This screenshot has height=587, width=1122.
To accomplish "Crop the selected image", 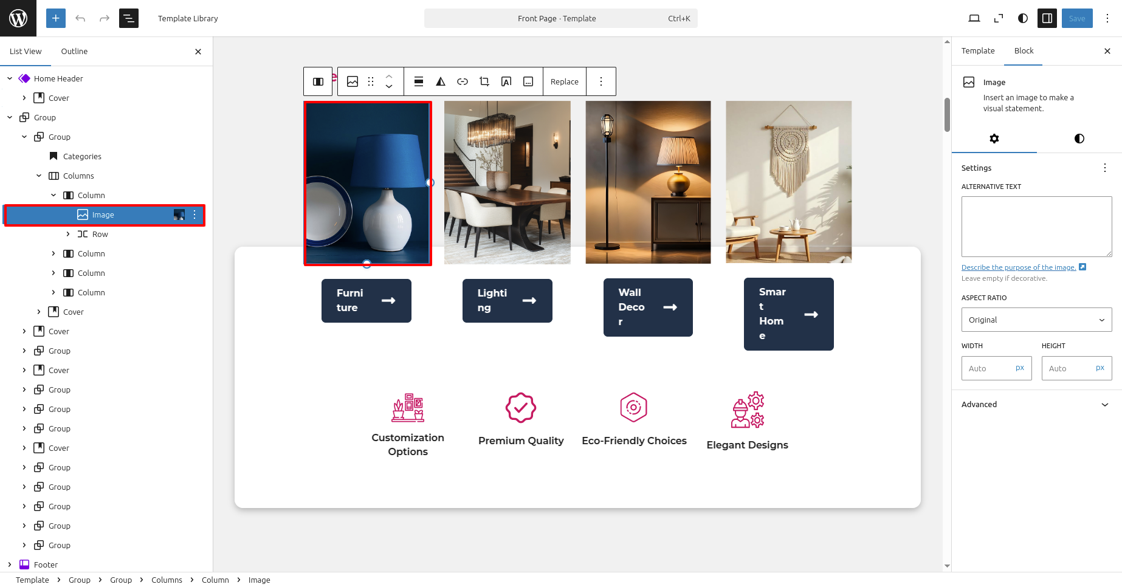I will click(x=484, y=81).
